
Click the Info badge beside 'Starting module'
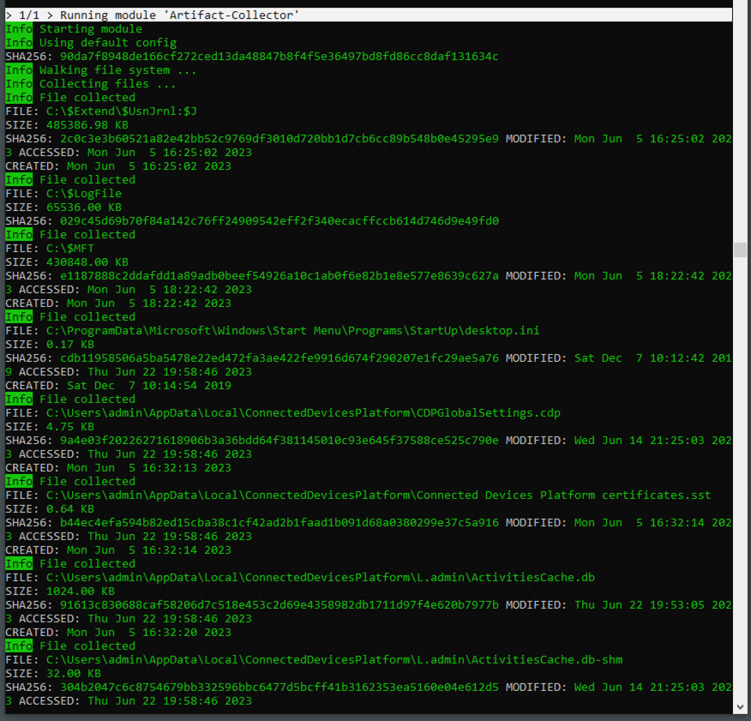click(19, 29)
